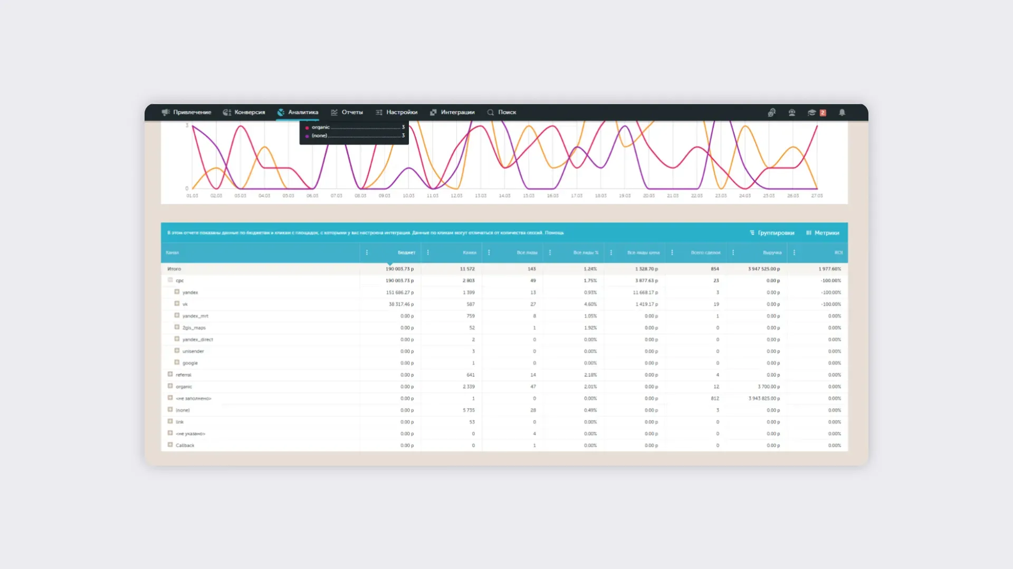Expand the Callback channel row
Viewport: 1013px width, 569px height.
click(x=170, y=445)
